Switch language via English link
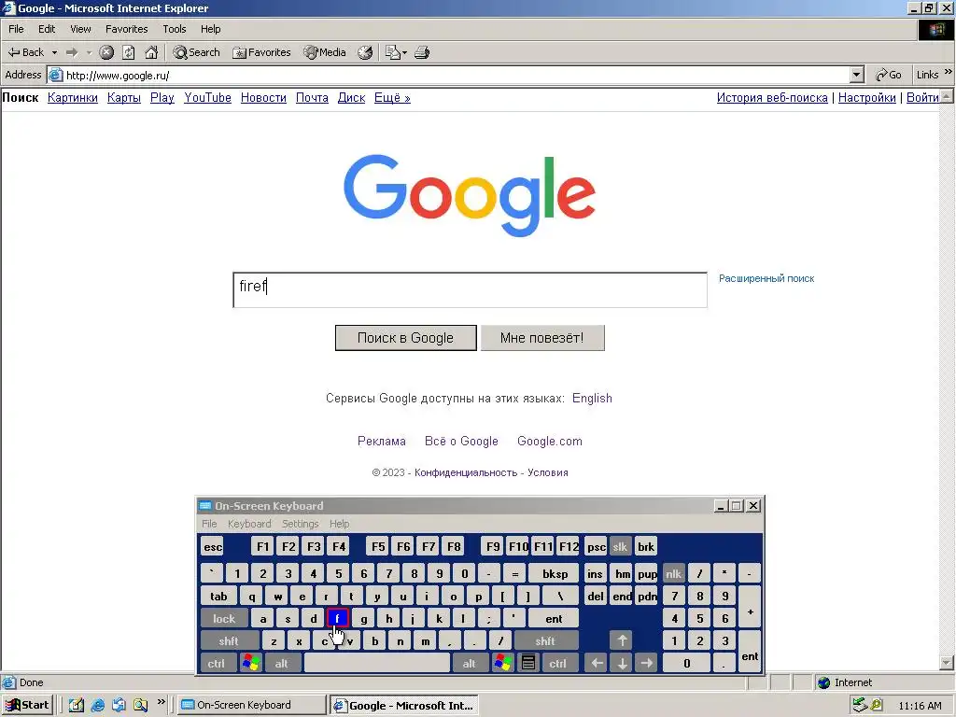This screenshot has height=717, width=956. (591, 398)
